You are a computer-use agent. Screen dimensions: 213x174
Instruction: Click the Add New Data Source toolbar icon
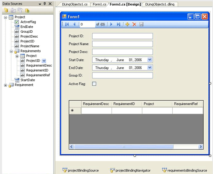[6, 10]
